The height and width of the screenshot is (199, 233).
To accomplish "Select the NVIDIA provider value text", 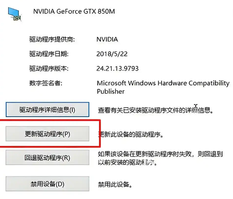I will [107, 39].
